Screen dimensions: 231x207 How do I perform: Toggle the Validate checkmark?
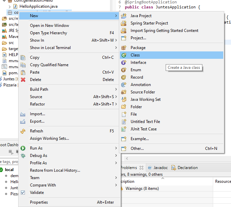[23, 193]
